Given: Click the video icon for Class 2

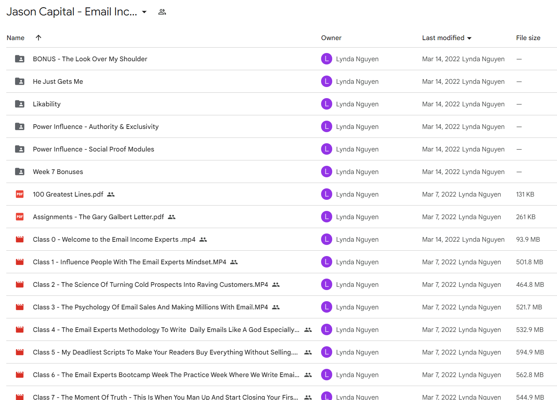Looking at the screenshot, I should (20, 284).
